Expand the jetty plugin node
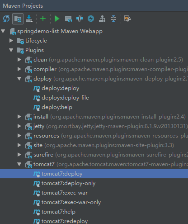 [19, 126]
